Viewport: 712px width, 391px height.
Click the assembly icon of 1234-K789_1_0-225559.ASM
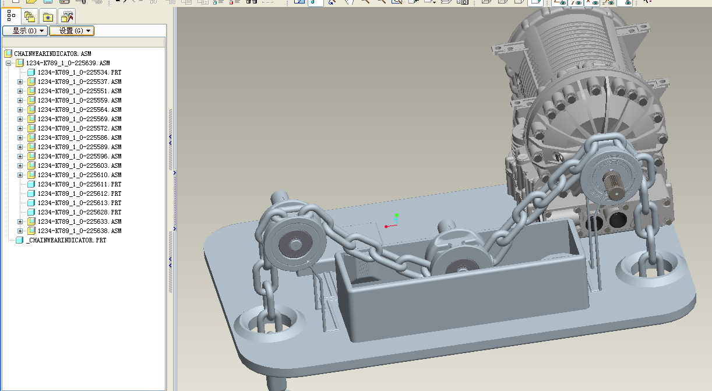click(x=31, y=100)
